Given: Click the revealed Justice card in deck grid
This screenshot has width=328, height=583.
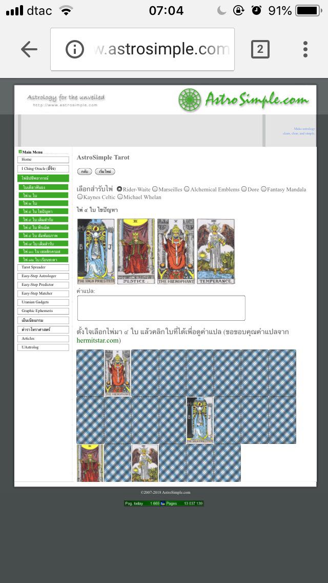Looking at the screenshot, I should [x=90, y=463].
